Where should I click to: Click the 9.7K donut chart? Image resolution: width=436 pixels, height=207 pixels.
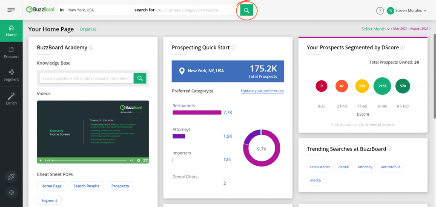(262, 148)
